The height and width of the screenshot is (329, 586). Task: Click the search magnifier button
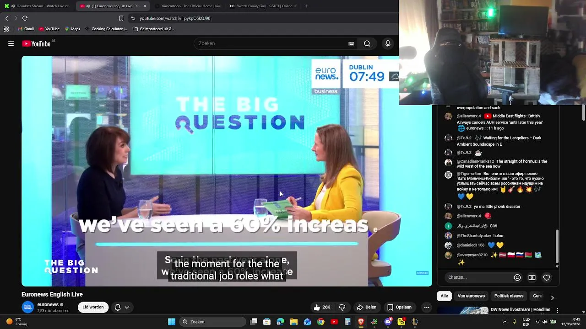(367, 43)
